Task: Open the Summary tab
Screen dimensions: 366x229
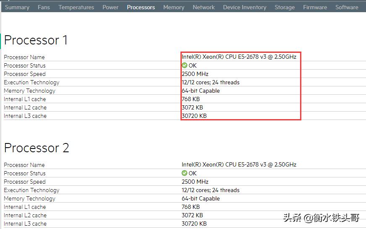Action: 17,8
